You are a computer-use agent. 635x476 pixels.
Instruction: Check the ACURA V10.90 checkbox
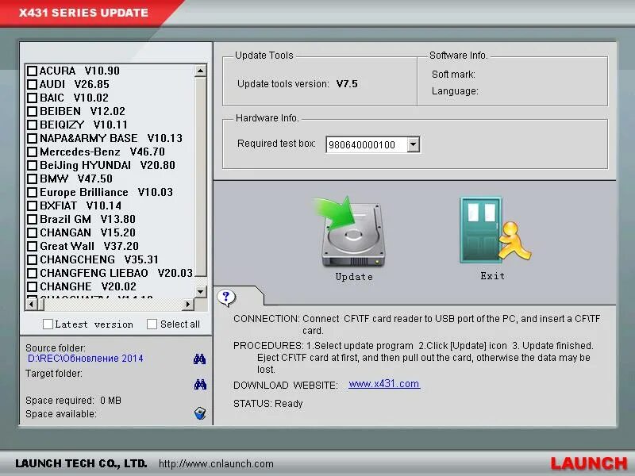[x=32, y=71]
